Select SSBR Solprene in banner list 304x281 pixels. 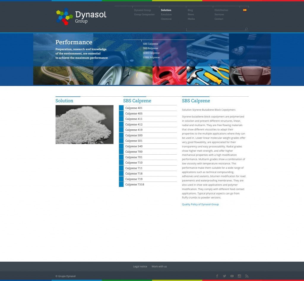pyautogui.click(x=151, y=57)
